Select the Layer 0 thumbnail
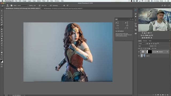This screenshot has height=96, width=171. click(x=143, y=56)
